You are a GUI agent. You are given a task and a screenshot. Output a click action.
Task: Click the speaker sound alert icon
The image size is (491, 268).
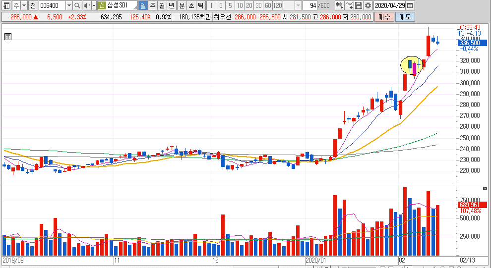(86, 6)
